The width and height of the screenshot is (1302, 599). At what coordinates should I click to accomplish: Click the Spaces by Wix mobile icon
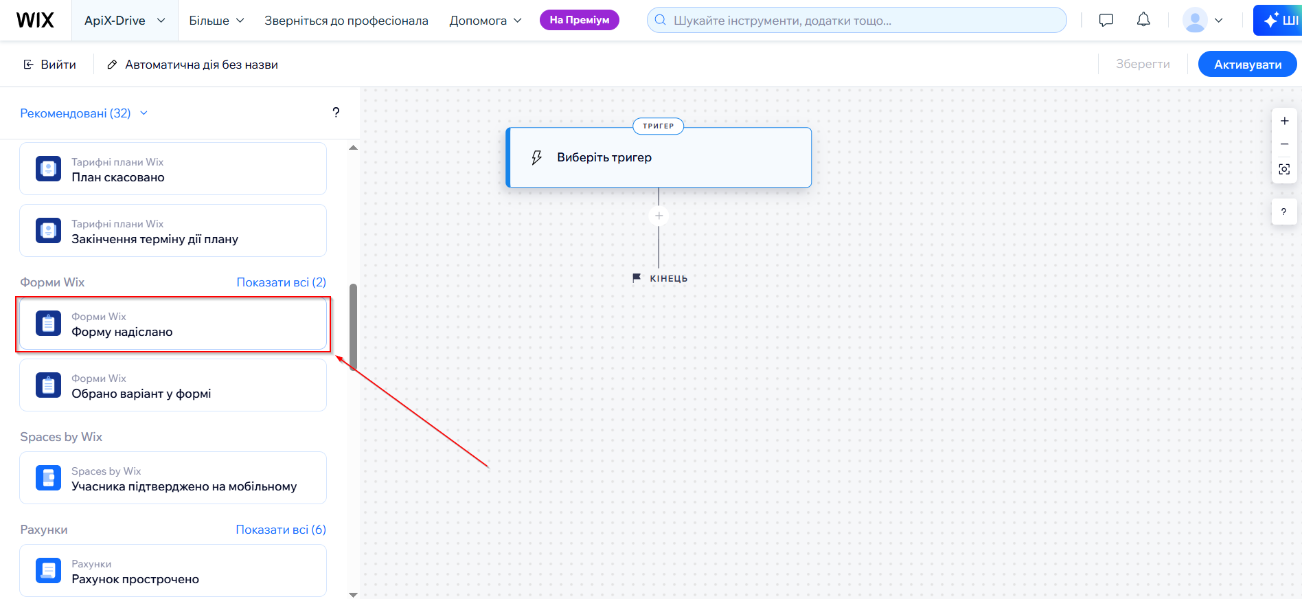48,478
